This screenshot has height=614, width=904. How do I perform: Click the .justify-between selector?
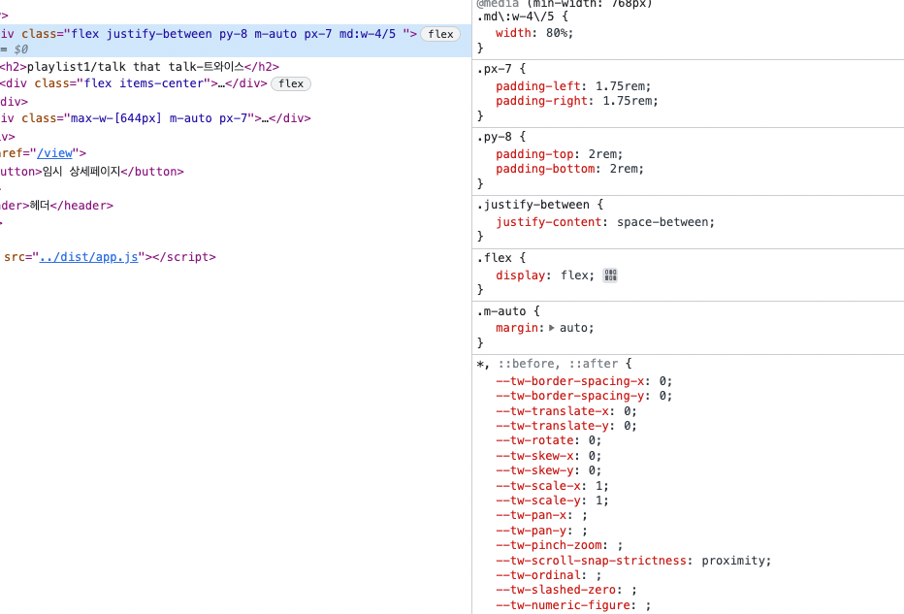click(533, 205)
